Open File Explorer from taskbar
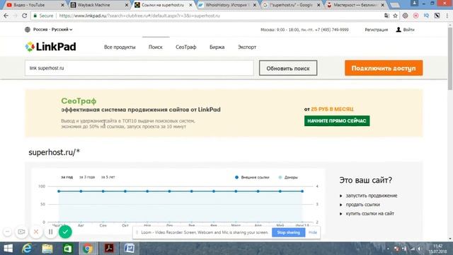The height and width of the screenshot is (255, 453). [x=47, y=249]
